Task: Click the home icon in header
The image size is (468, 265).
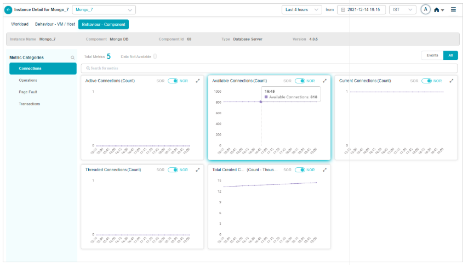Action: [x=437, y=10]
